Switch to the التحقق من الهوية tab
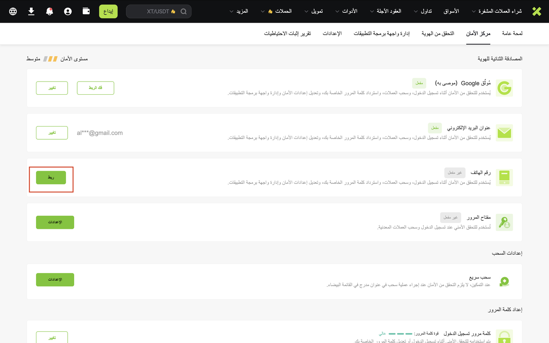549x343 pixels. pos(437,33)
